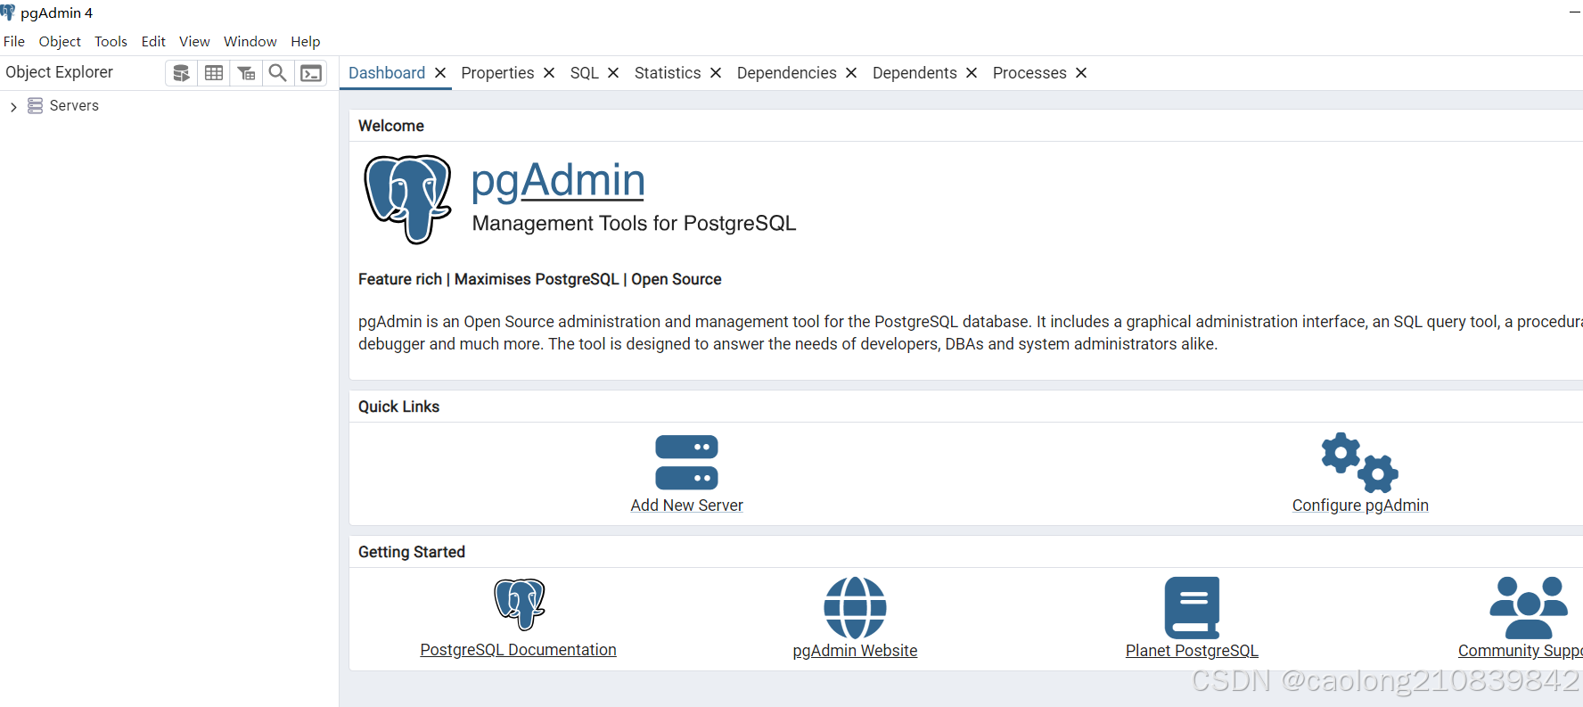Screen dimensions: 1583x707
Task: Click the 'Feature rich | Maximises PostgreSQL' line
Action: 540,279
